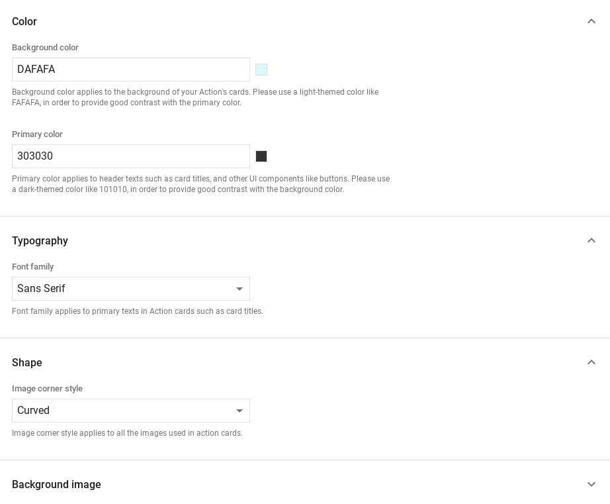This screenshot has height=504, width=610.
Task: Collapse the Shape section chevron
Action: tap(591, 362)
